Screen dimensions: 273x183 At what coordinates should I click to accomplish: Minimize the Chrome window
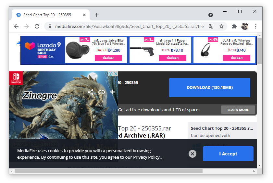pyautogui.click(x=225, y=11)
